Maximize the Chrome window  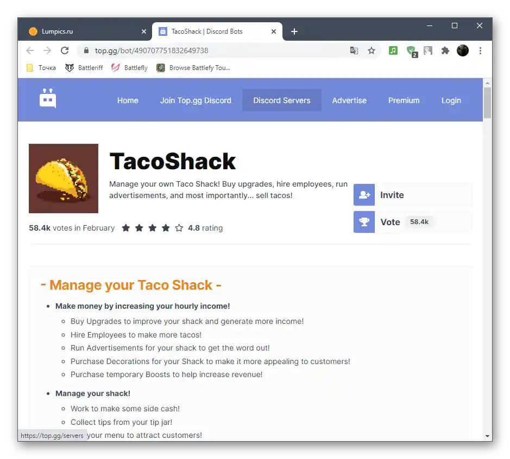pos(455,25)
